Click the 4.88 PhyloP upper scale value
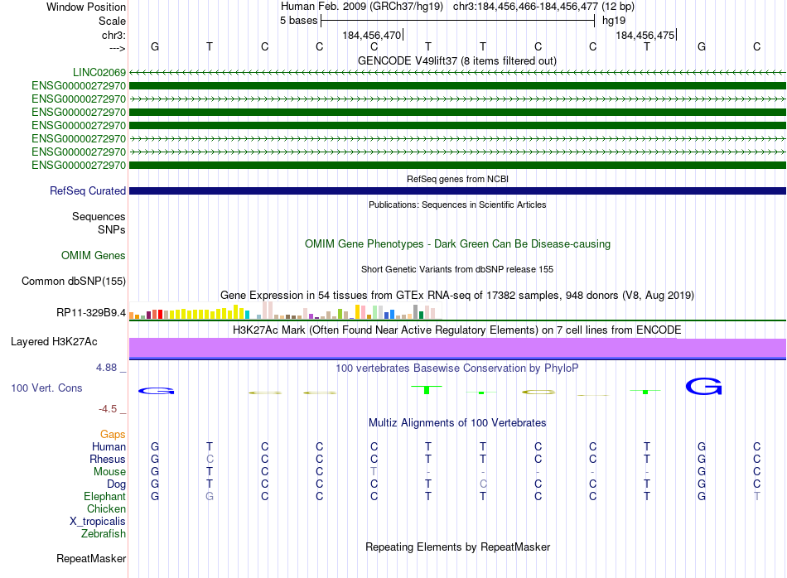 click(x=106, y=368)
